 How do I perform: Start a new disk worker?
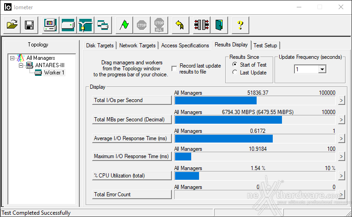click(68, 25)
